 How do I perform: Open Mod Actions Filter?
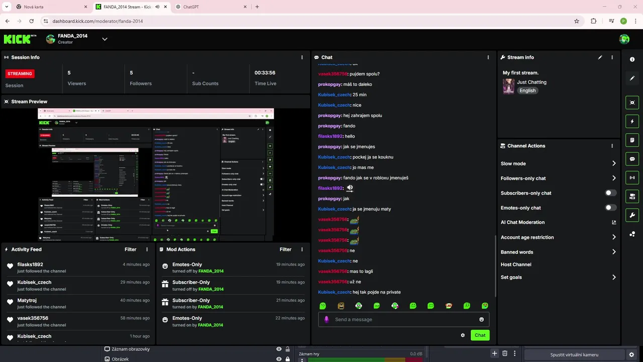[x=285, y=249]
